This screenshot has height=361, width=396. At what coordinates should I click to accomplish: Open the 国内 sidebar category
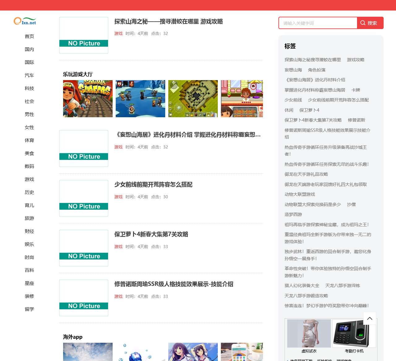pos(29,49)
